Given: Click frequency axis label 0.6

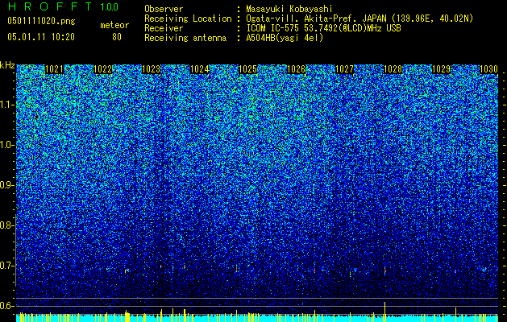Looking at the screenshot, I should 7,306.
